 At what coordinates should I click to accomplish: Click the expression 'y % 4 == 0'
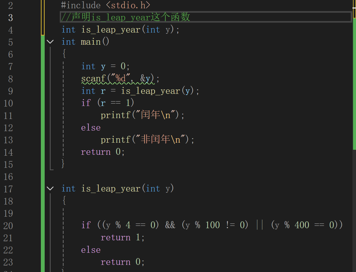[130, 225]
